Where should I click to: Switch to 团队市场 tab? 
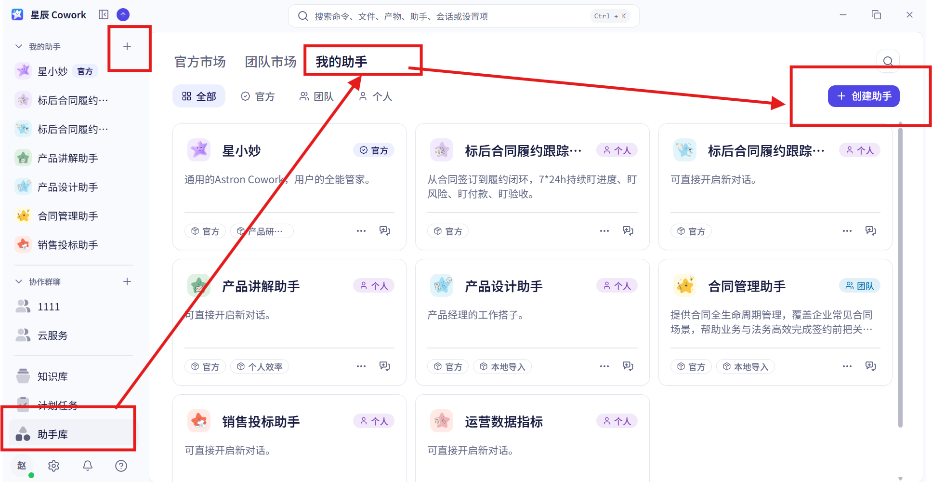click(x=271, y=62)
